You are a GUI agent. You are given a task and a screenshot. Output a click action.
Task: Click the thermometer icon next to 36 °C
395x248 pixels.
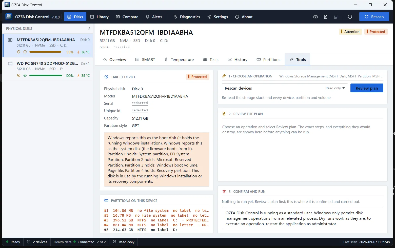click(x=78, y=52)
